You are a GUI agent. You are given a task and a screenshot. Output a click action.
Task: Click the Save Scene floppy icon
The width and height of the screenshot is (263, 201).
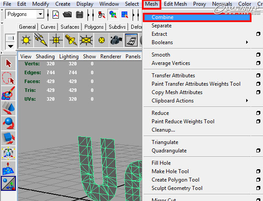[x=80, y=15]
